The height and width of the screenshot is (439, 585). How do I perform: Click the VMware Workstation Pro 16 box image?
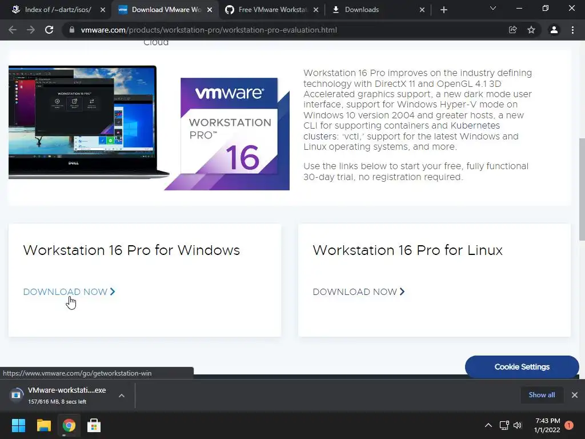pos(227,134)
